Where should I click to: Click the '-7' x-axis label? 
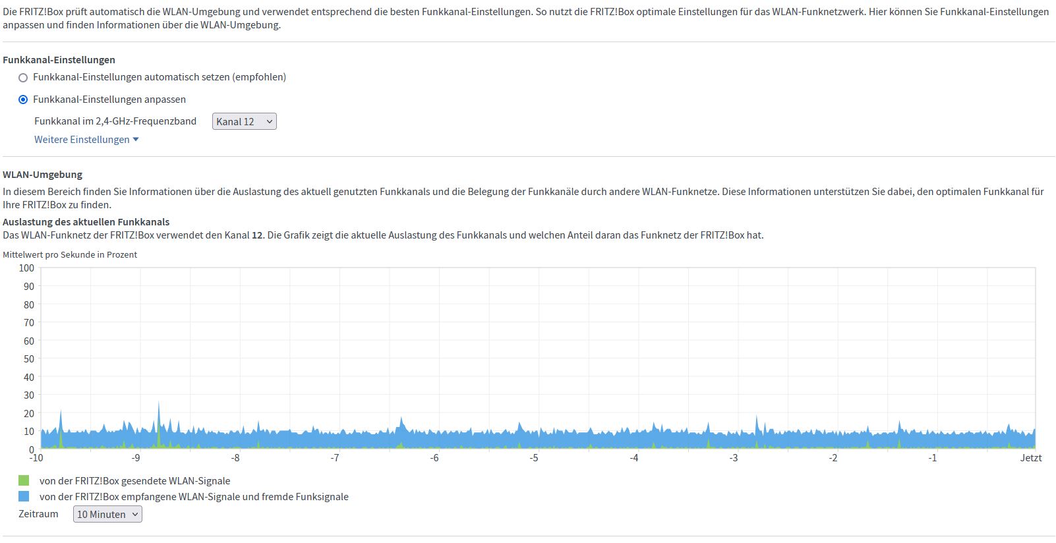click(x=335, y=458)
